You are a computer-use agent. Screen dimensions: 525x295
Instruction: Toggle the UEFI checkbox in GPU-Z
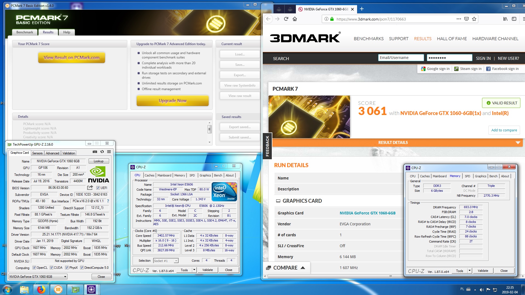pyautogui.click(x=98, y=188)
